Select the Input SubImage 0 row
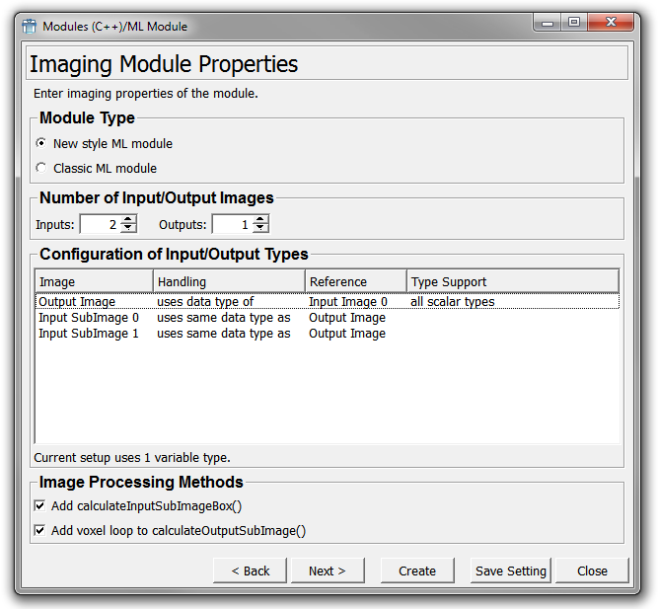658x609 pixels. [x=89, y=318]
